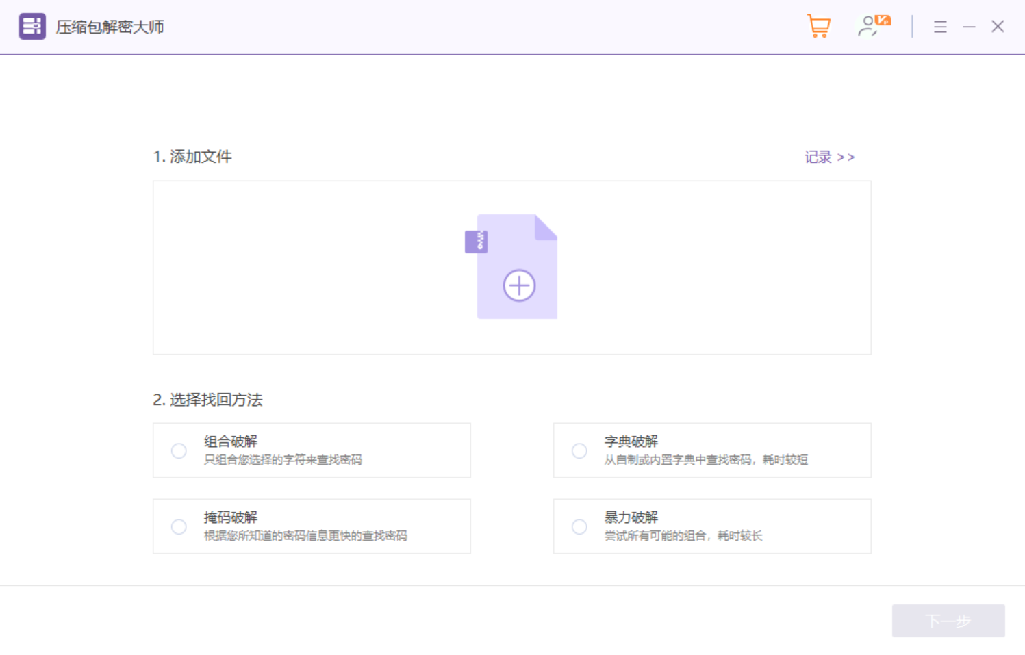Enable the 掩码破解 recovery mode

click(x=179, y=526)
